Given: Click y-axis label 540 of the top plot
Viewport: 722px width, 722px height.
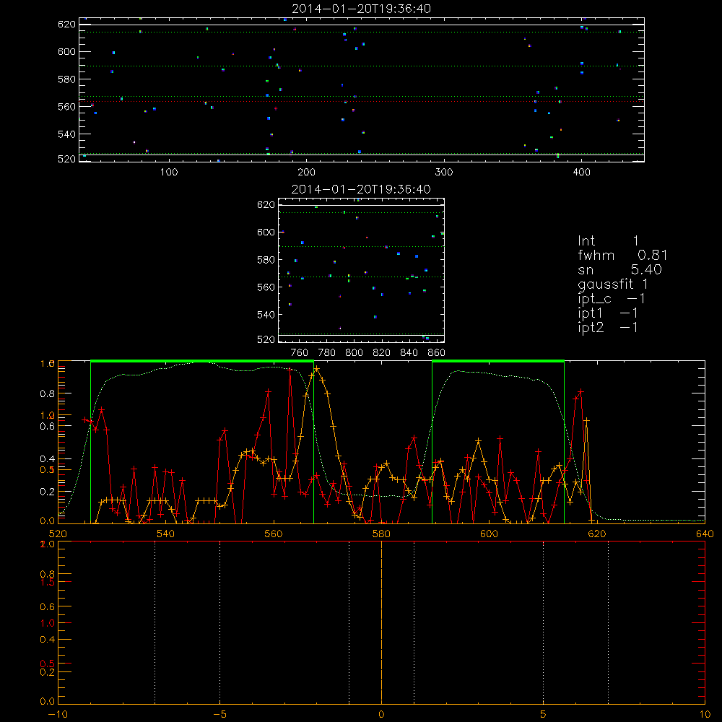Looking at the screenshot, I should coord(66,134).
